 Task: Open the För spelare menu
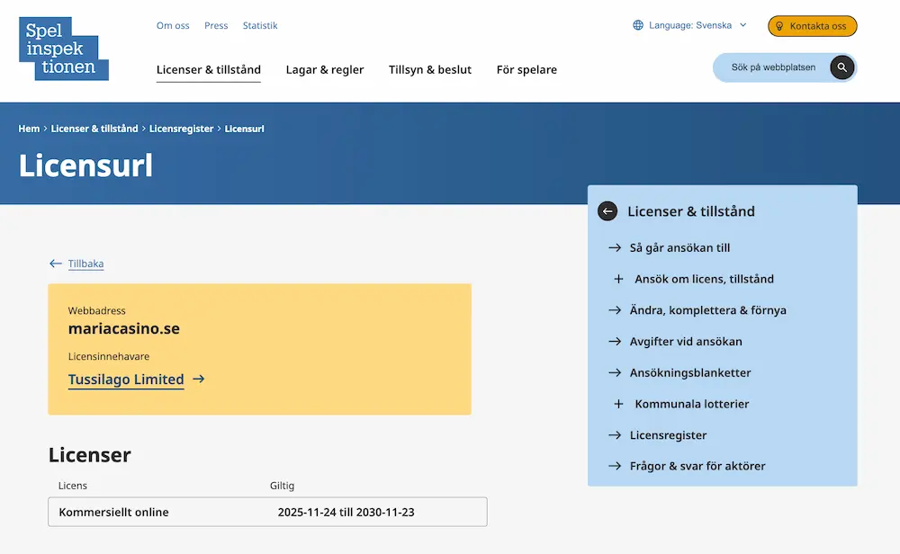tap(526, 70)
